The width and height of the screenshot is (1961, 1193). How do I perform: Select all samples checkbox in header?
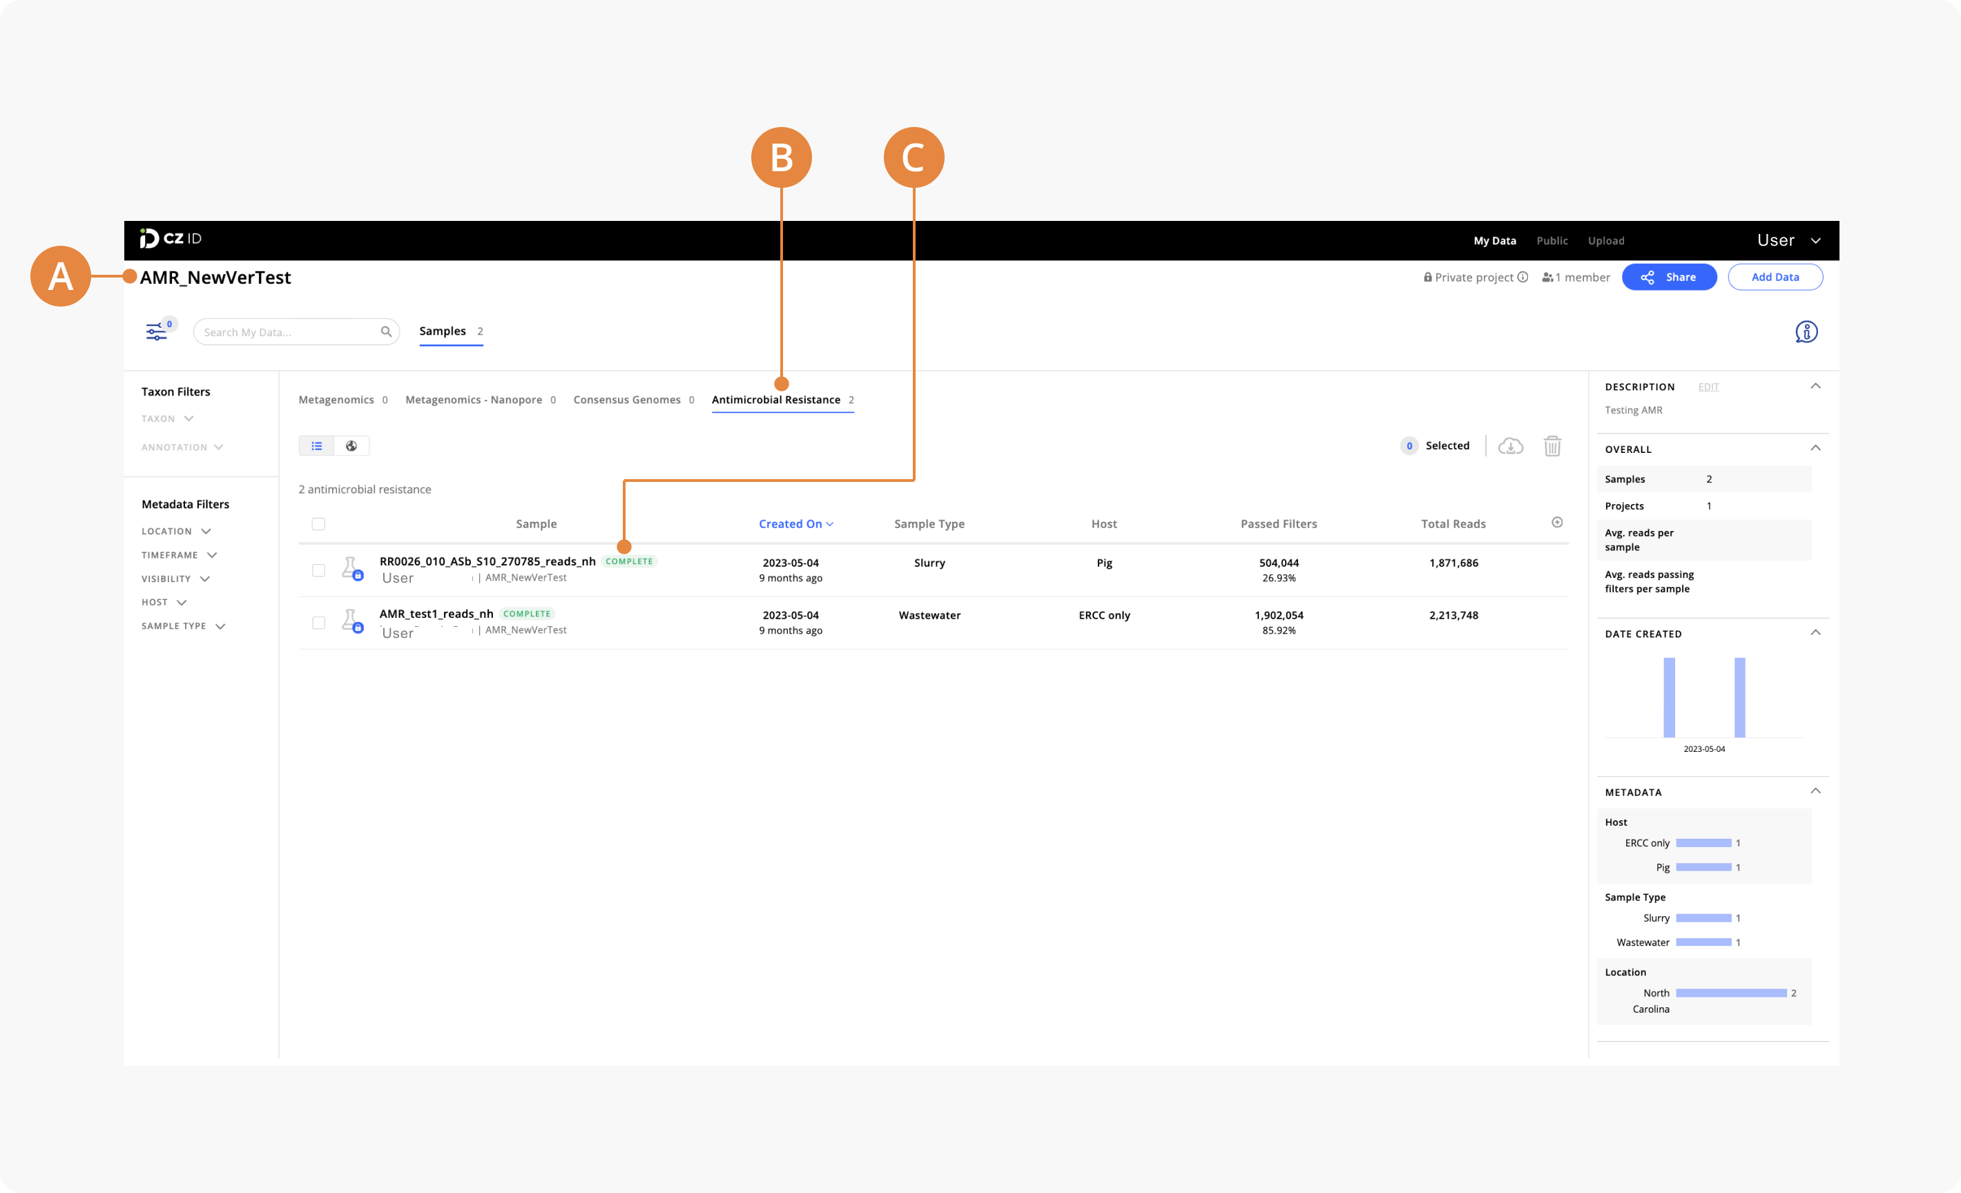click(x=318, y=524)
